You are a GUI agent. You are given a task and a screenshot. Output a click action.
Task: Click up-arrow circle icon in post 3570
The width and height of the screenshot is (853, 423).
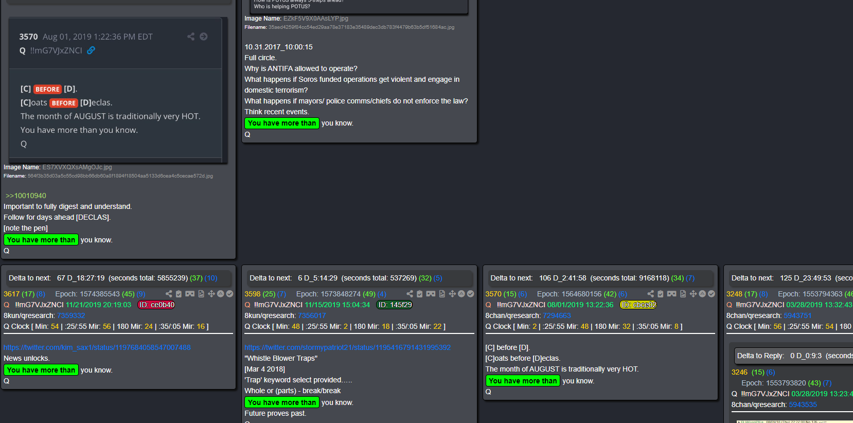(702, 294)
